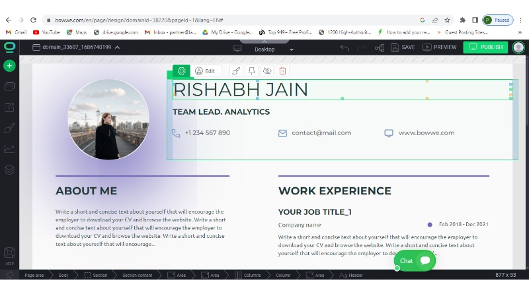The image size is (529, 296).
Task: Click the circular profile photo
Action: point(108,119)
